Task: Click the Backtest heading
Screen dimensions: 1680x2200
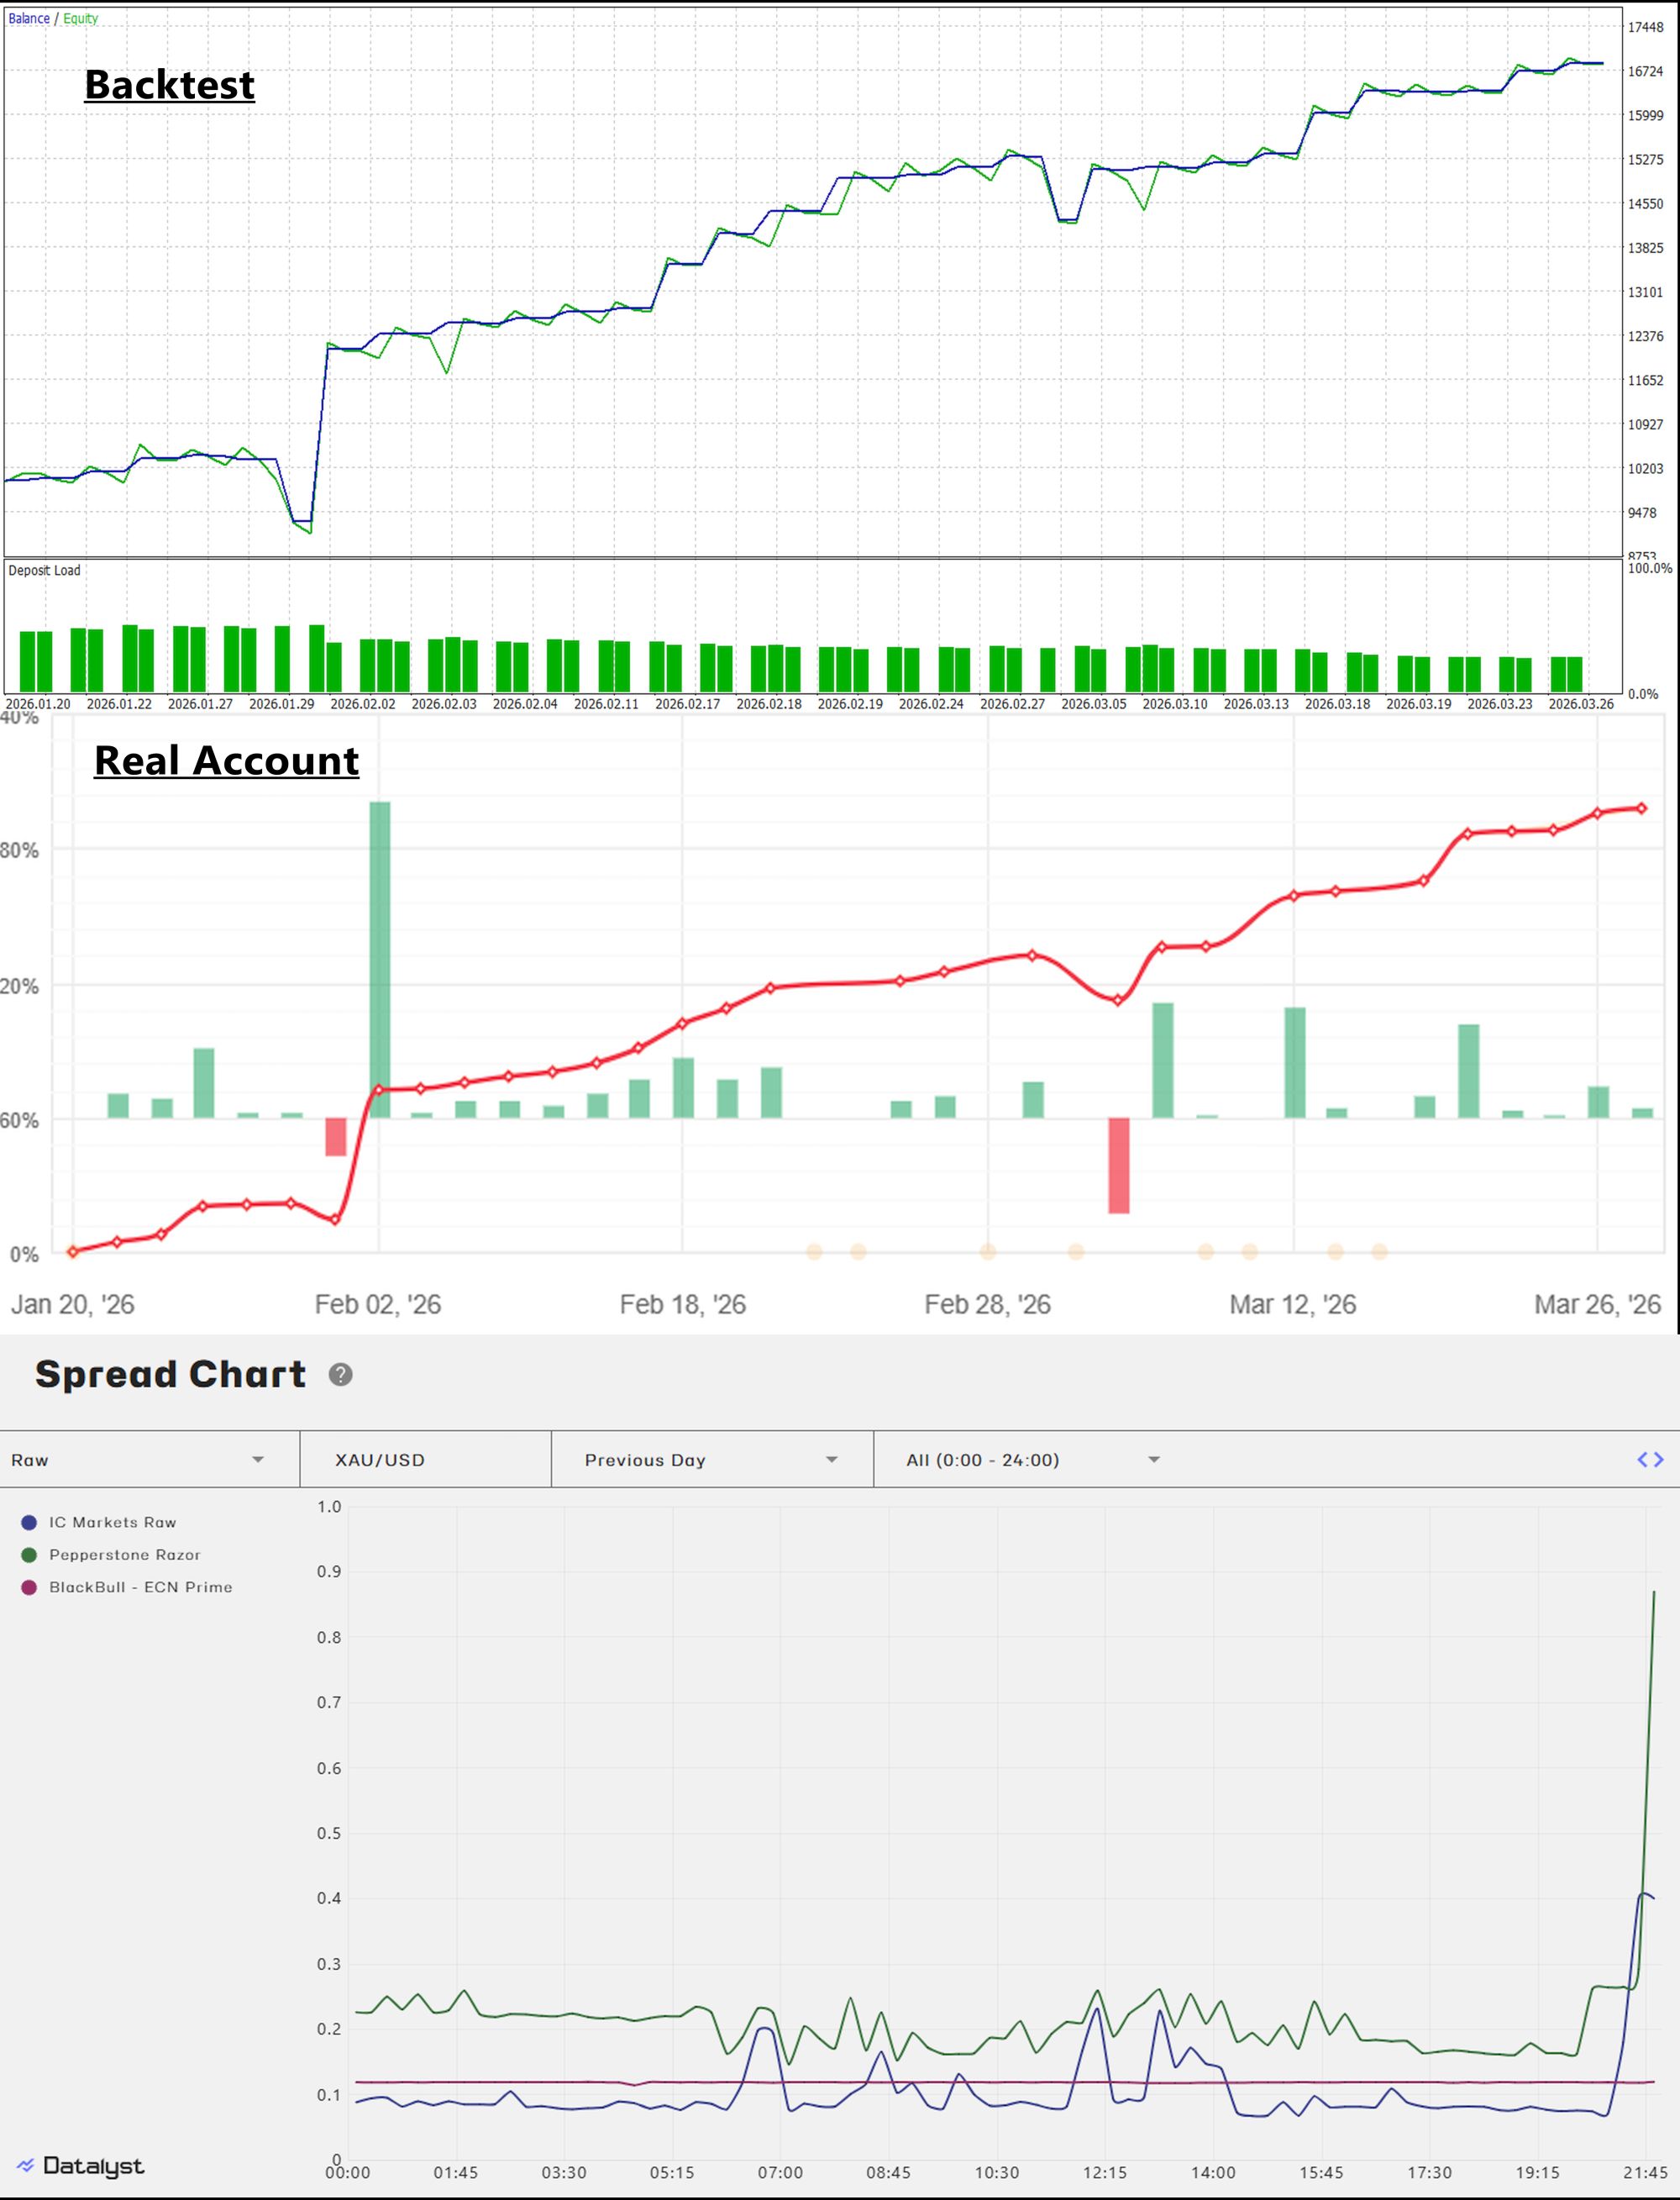Action: click(x=169, y=84)
